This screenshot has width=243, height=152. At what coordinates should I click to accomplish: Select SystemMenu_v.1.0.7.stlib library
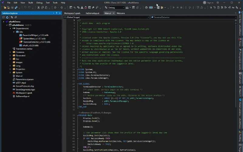[34, 39]
